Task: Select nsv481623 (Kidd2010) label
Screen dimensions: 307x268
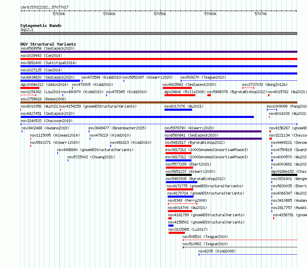Action: click(131, 142)
